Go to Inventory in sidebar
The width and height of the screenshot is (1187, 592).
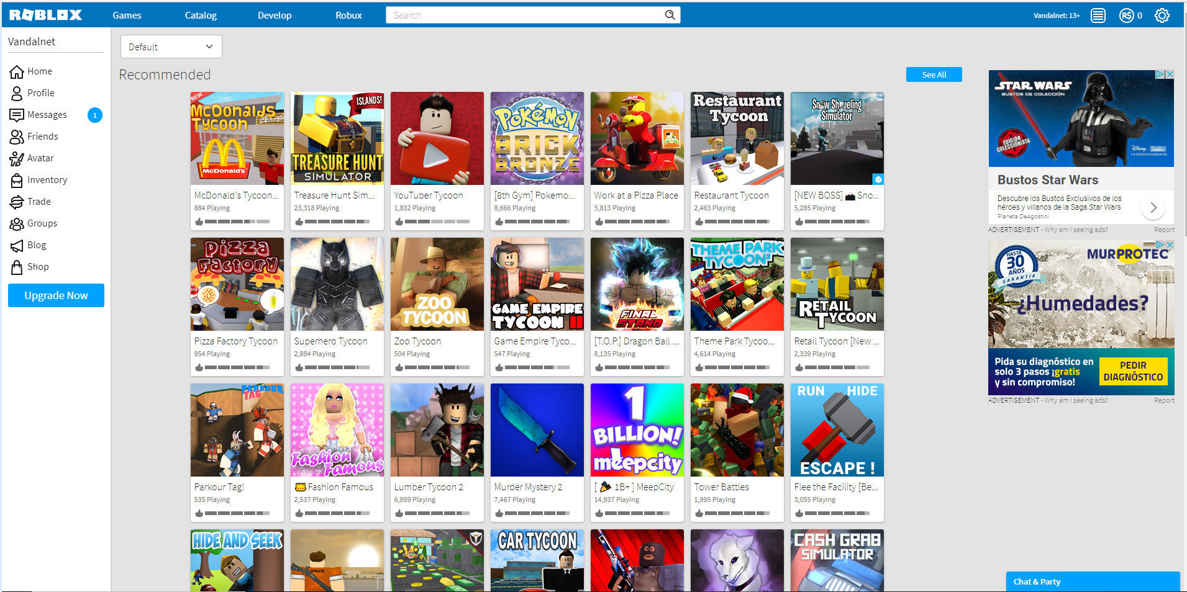tap(47, 180)
